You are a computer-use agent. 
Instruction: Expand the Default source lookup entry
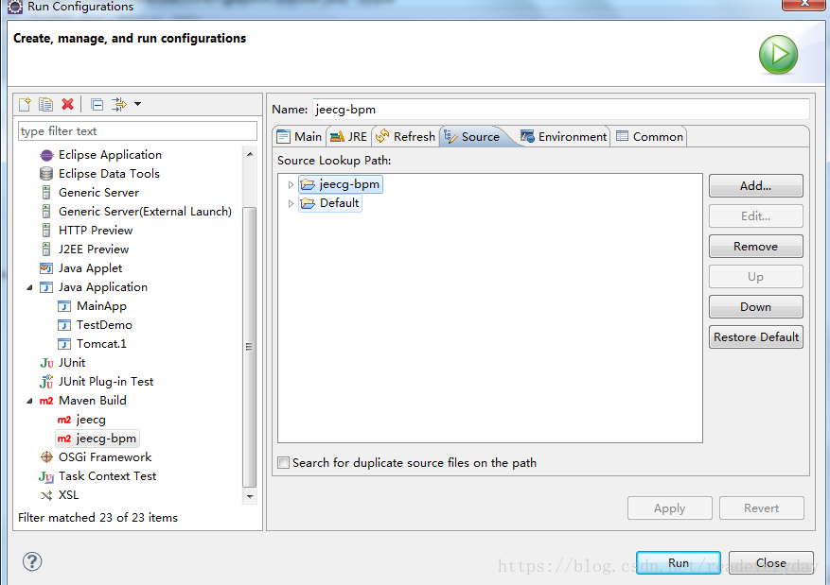pyautogui.click(x=291, y=203)
